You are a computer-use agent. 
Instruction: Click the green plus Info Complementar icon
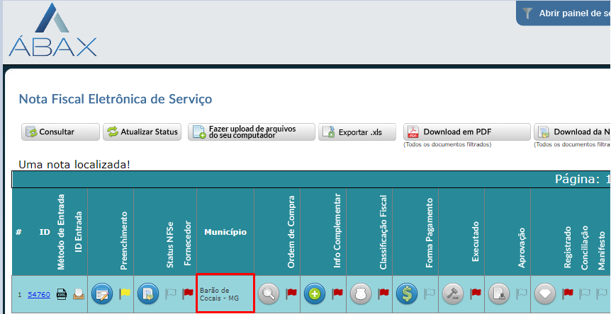(x=315, y=293)
